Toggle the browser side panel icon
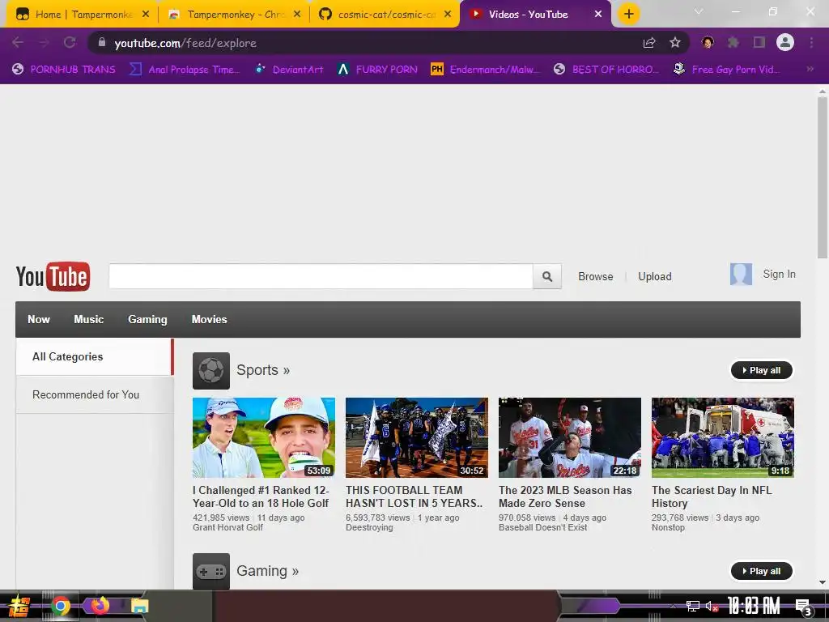The height and width of the screenshot is (622, 829). coord(759,42)
